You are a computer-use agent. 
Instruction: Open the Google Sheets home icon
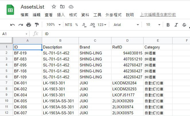coord(10,10)
